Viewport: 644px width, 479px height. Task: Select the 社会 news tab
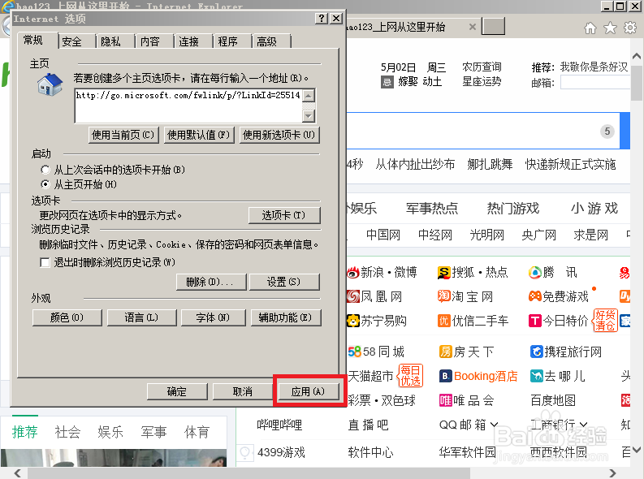pos(67,432)
